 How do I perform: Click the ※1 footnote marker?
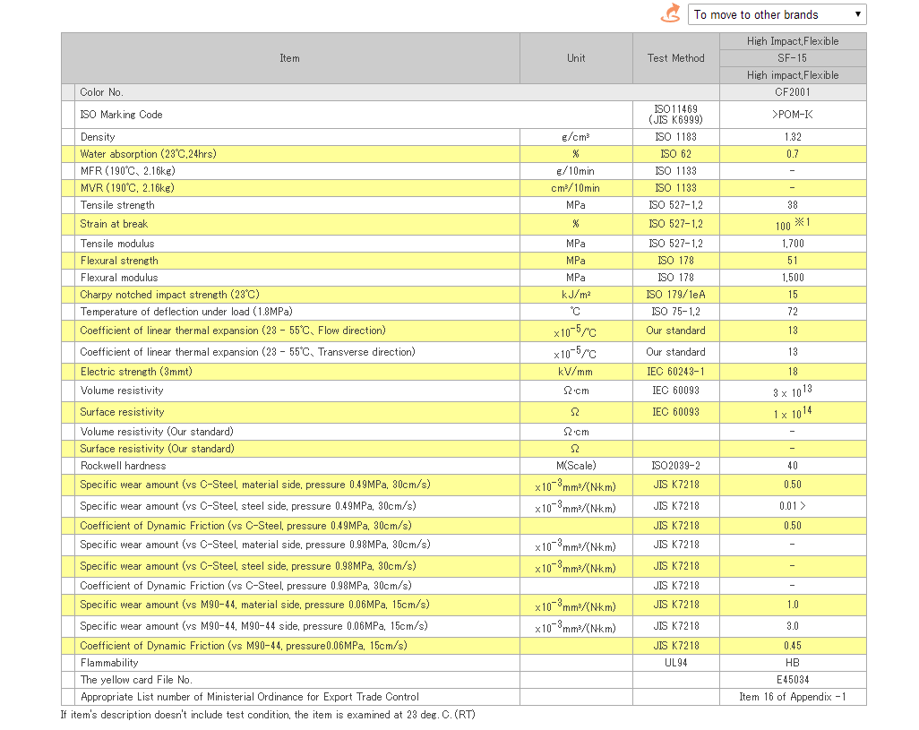pos(803,222)
